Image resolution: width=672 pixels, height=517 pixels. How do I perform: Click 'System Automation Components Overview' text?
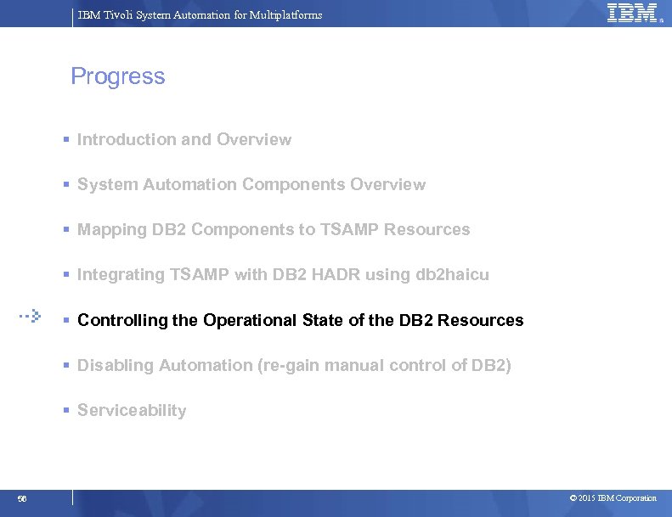tap(251, 184)
